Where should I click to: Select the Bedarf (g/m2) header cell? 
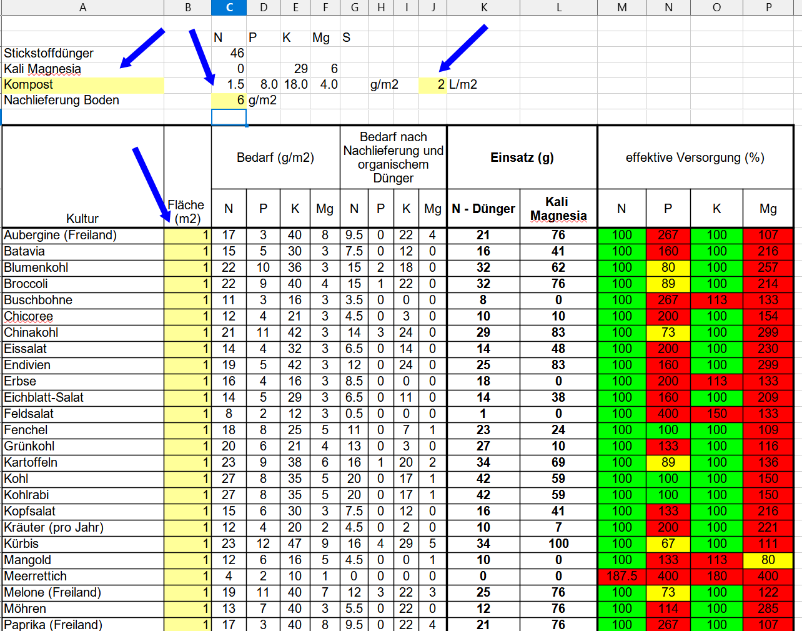(275, 157)
